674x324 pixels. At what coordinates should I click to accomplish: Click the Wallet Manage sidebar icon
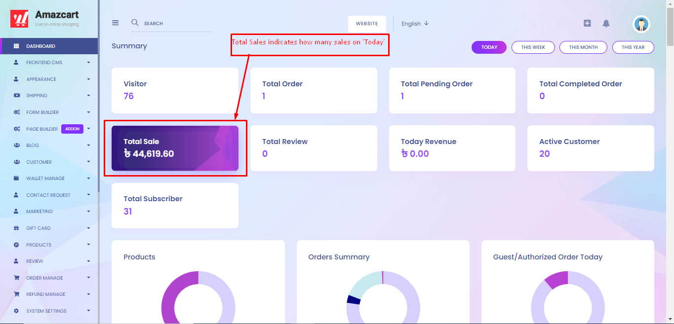[16, 179]
